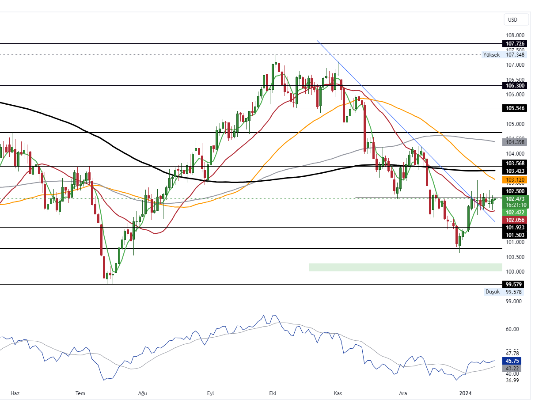Screen dimensions: 535x415
Task: Click the black 103.423 moving average label
Action: click(515, 171)
